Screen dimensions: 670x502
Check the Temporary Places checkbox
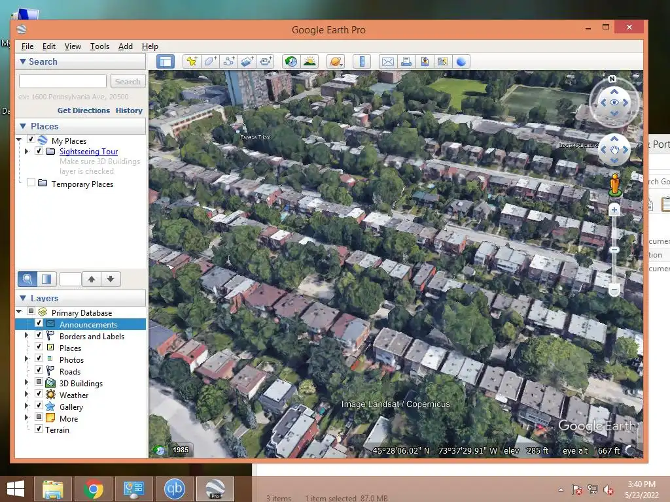[31, 183]
